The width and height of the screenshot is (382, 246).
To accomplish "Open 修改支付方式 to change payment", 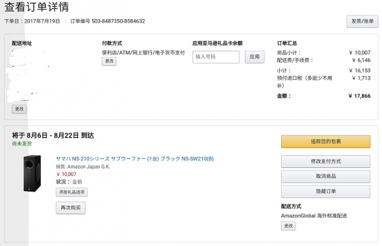I will (326, 162).
